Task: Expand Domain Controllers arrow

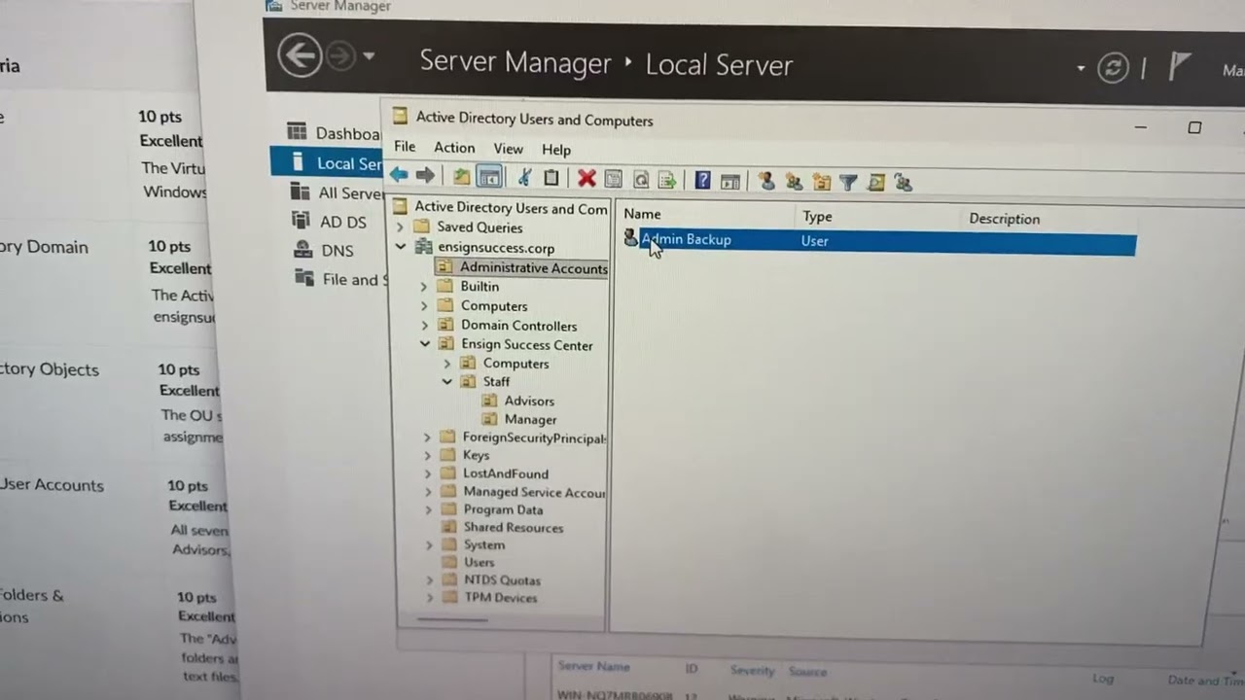Action: 424,325
